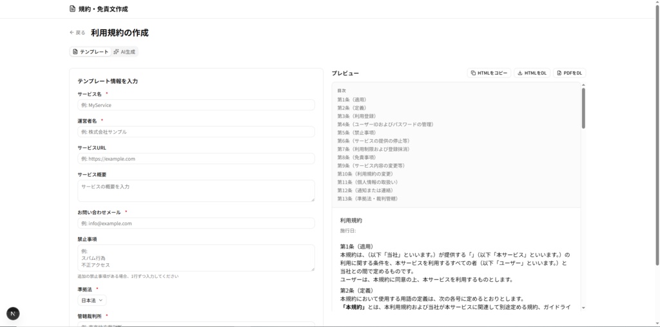Screen dimensions: 660x327
Task: Click the プレビュー heading
Action: coord(345,74)
